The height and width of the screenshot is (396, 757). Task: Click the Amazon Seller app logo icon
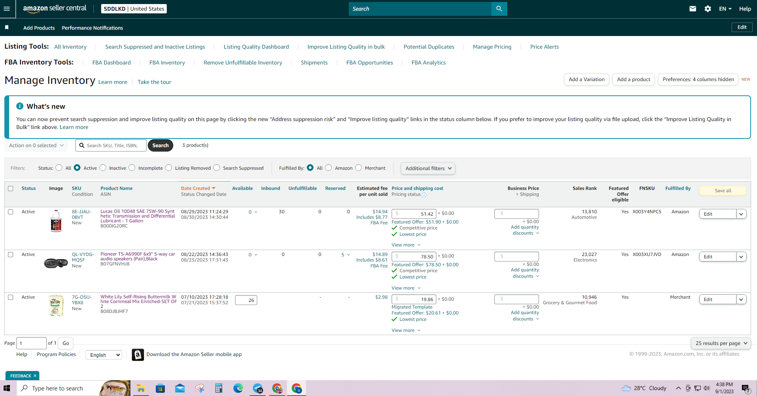point(138,354)
